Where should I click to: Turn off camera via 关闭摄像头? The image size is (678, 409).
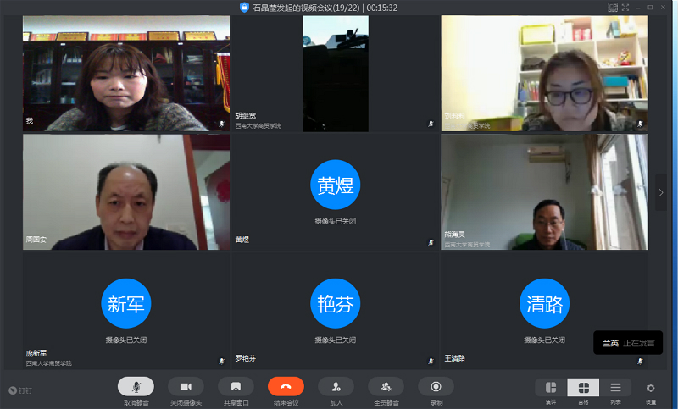point(186,386)
